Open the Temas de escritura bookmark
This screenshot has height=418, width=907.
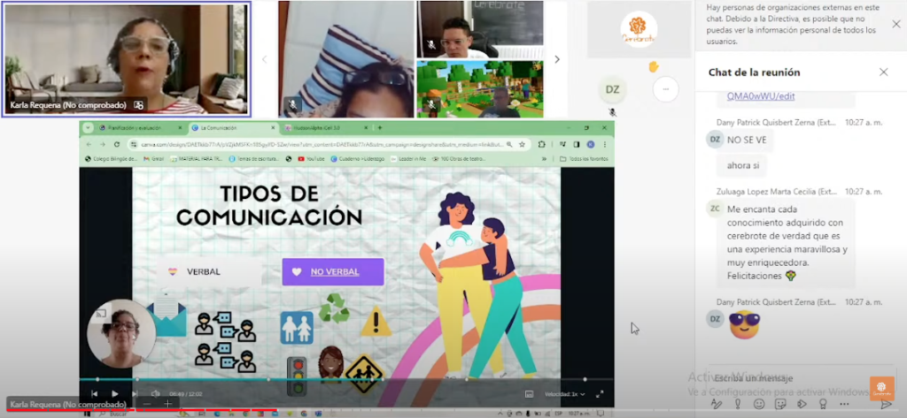256,159
